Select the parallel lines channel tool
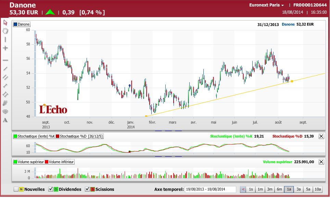Screen dimensions: 330x198 point(5,77)
